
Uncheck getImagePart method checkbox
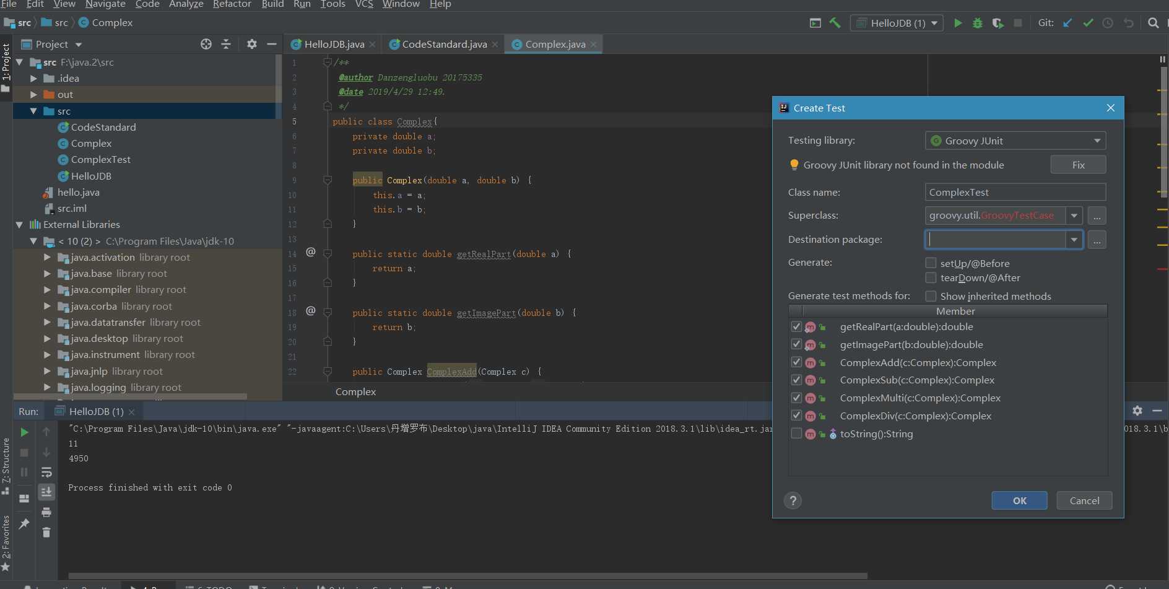796,344
